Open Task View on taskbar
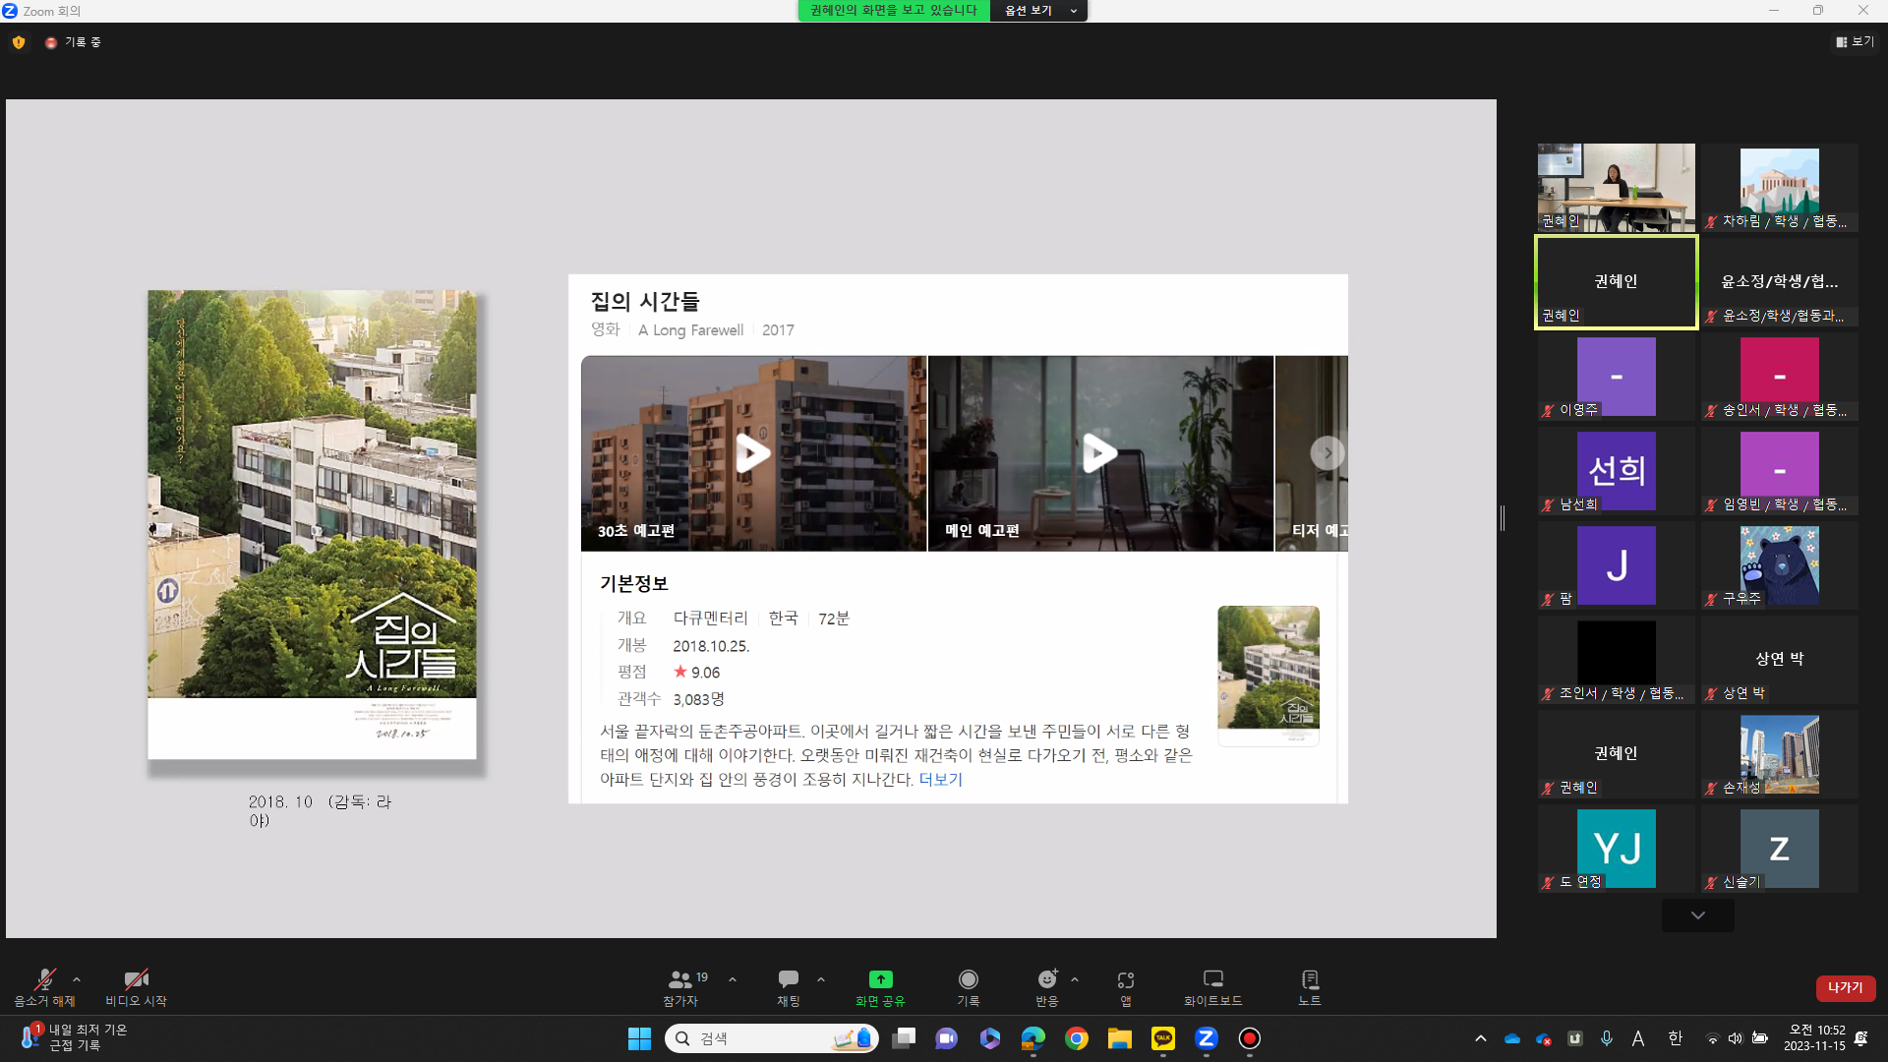This screenshot has width=1888, height=1062. (904, 1038)
